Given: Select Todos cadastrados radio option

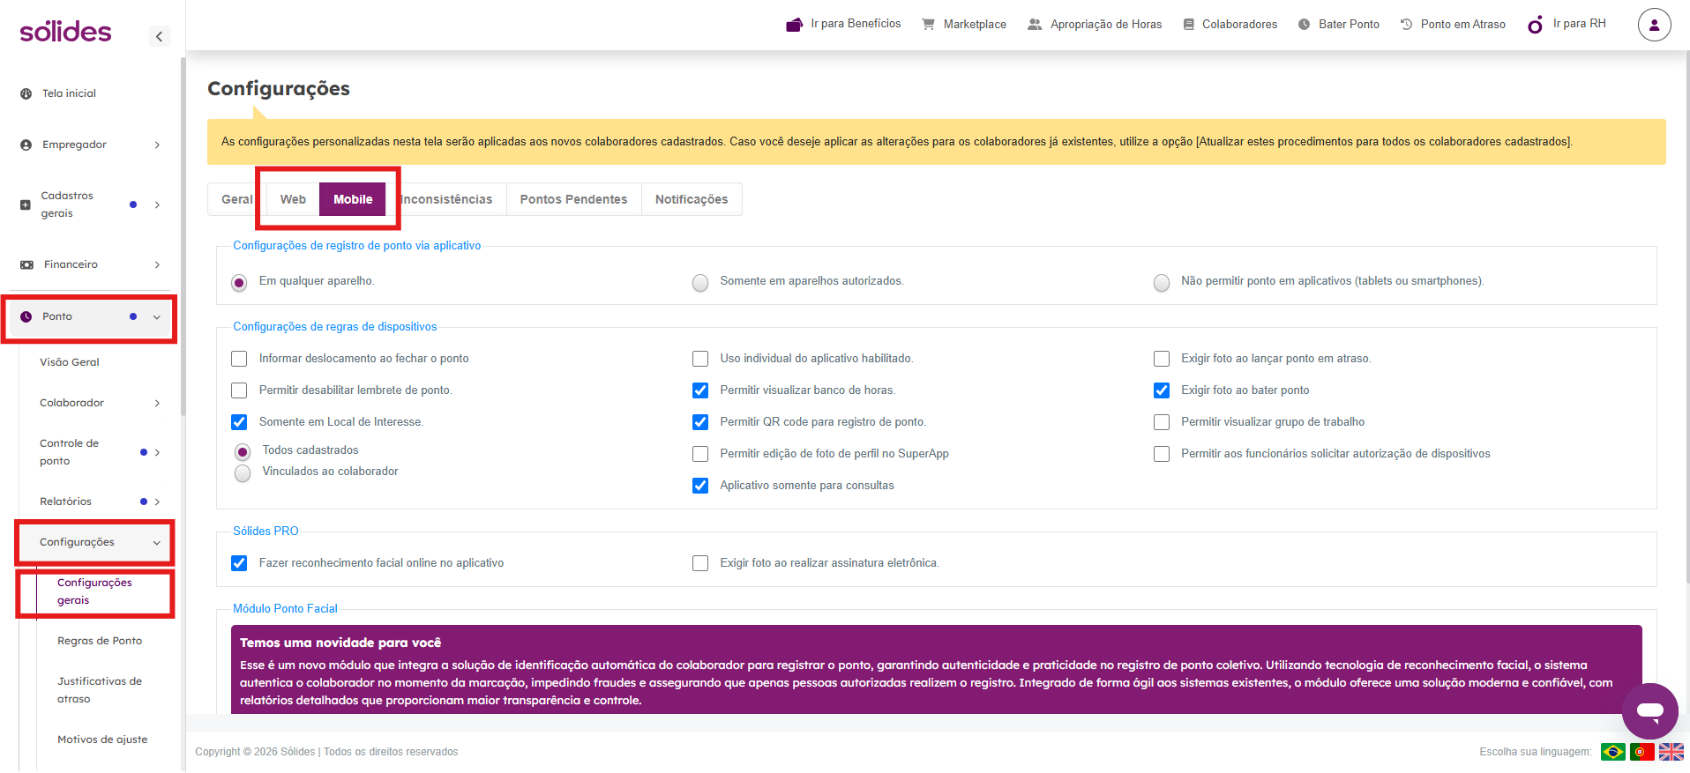Looking at the screenshot, I should pyautogui.click(x=243, y=452).
